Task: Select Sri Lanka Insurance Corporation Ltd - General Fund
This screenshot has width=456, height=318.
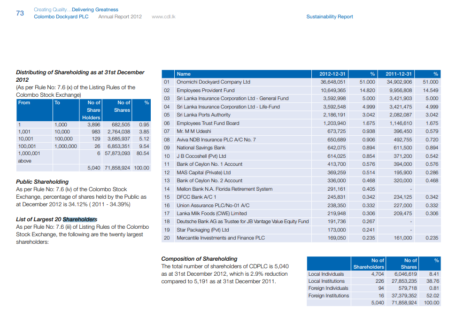Action: point(232,98)
